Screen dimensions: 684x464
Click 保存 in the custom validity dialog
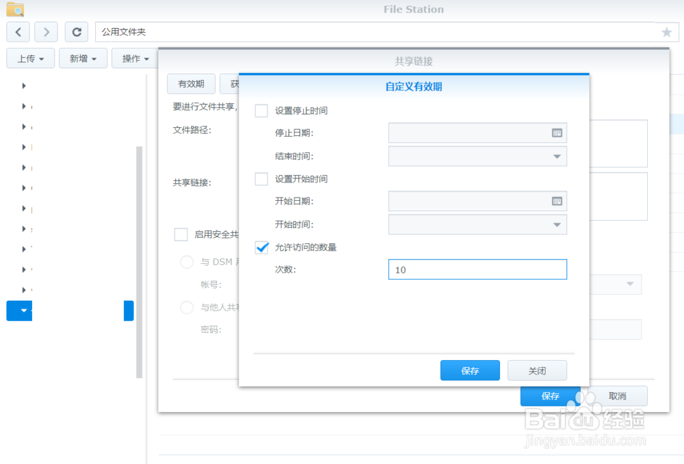click(470, 370)
